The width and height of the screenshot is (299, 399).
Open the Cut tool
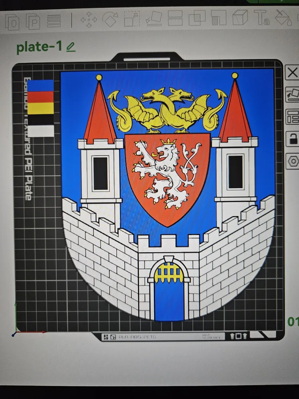click(x=175, y=18)
